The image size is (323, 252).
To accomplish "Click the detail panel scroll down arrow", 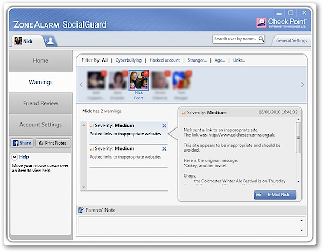I will click(298, 182).
